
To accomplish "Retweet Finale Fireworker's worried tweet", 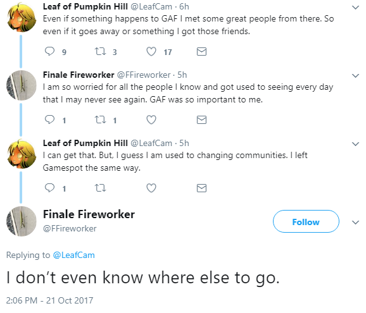I will (101, 120).
